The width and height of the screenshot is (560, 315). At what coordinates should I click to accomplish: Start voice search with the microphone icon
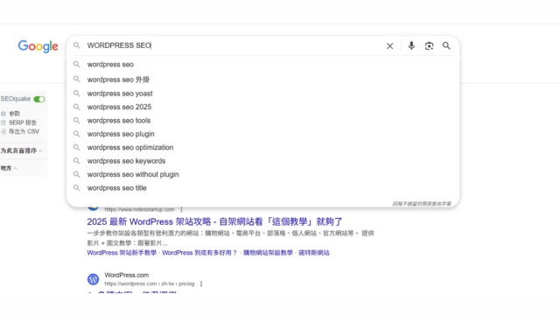tap(411, 45)
